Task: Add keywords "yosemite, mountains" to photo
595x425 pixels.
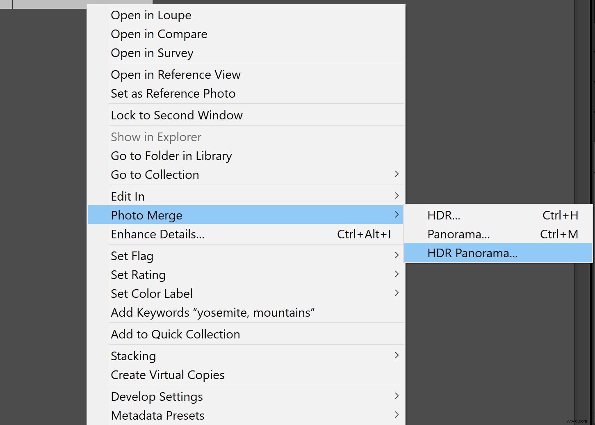Action: (x=212, y=312)
